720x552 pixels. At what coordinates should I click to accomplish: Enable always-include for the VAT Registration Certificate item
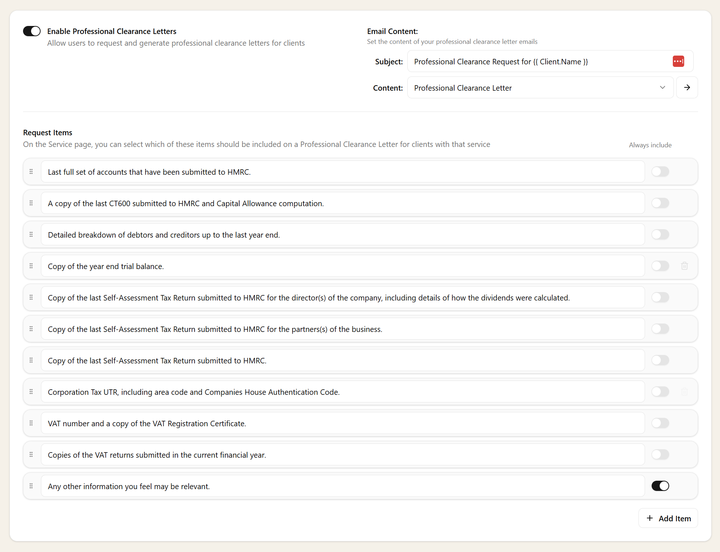point(660,423)
